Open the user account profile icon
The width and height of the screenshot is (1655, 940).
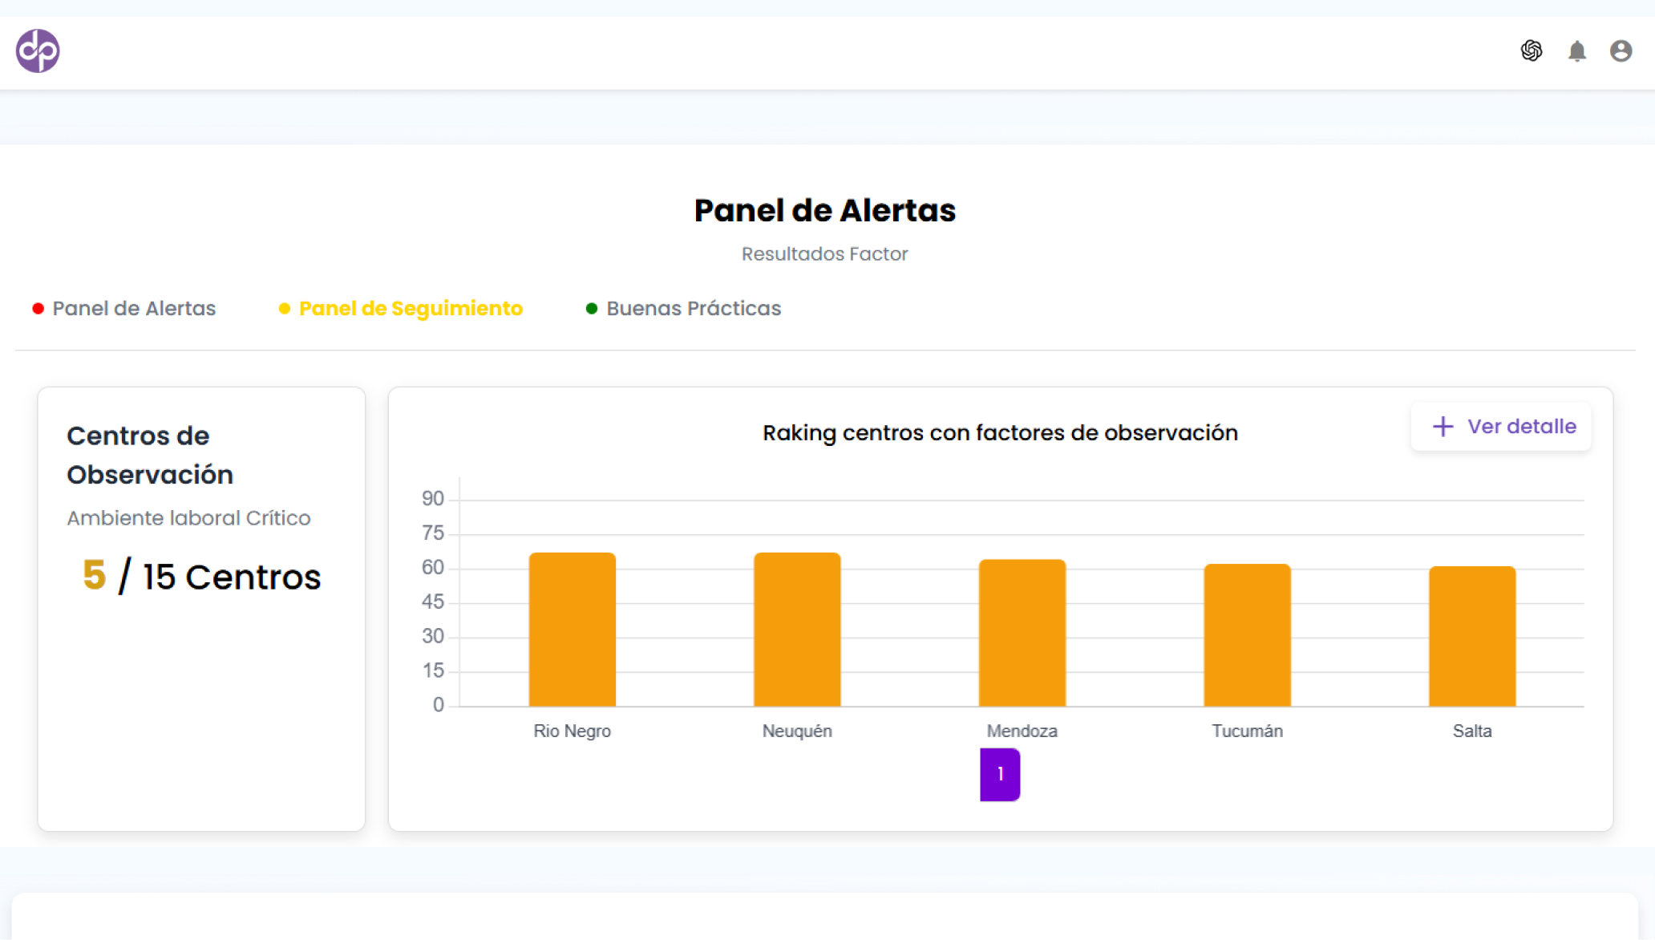pyautogui.click(x=1621, y=51)
